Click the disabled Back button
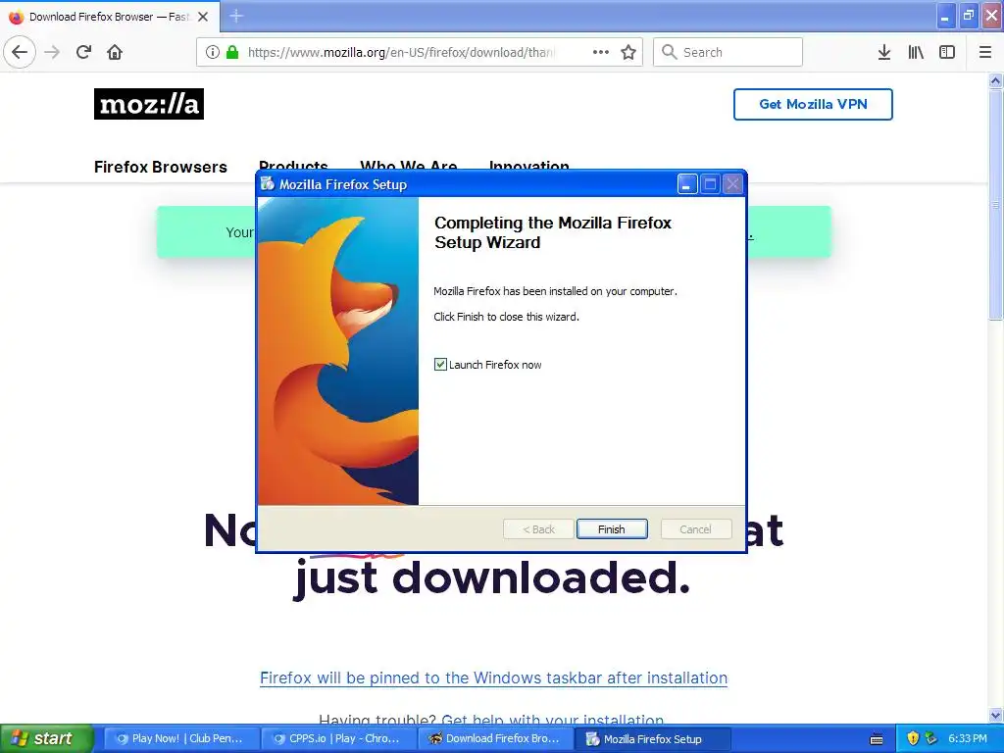 (538, 528)
